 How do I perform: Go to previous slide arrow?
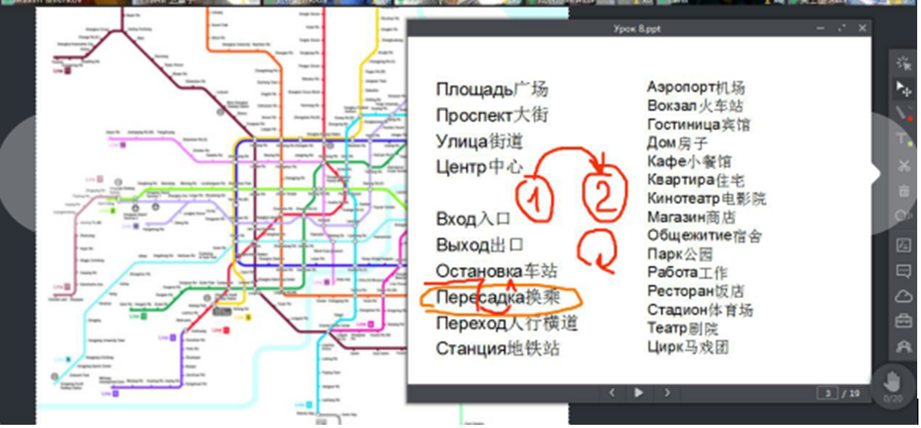(x=612, y=393)
